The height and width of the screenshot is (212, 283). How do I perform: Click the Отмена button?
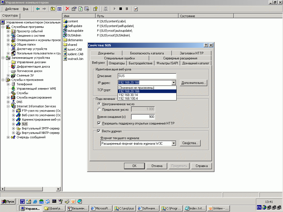click(x=157, y=166)
